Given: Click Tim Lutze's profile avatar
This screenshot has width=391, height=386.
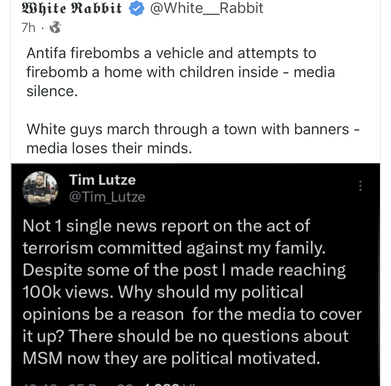Looking at the screenshot, I should click(40, 189).
